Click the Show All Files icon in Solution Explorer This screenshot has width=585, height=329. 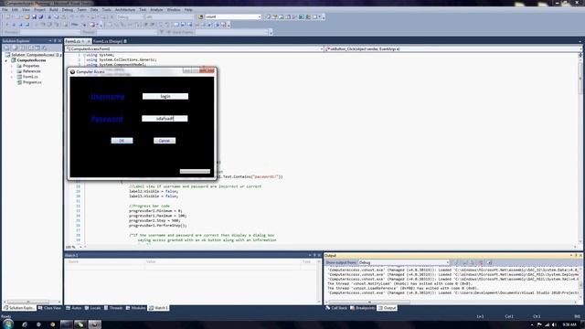(16, 48)
